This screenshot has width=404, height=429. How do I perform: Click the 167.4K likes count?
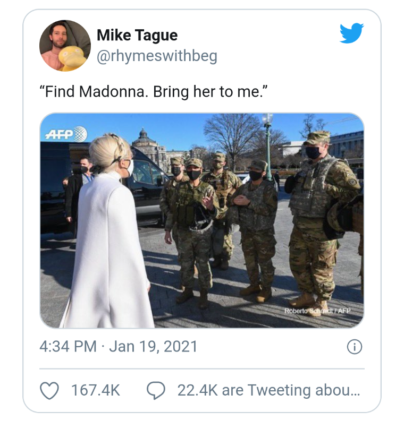click(96, 391)
